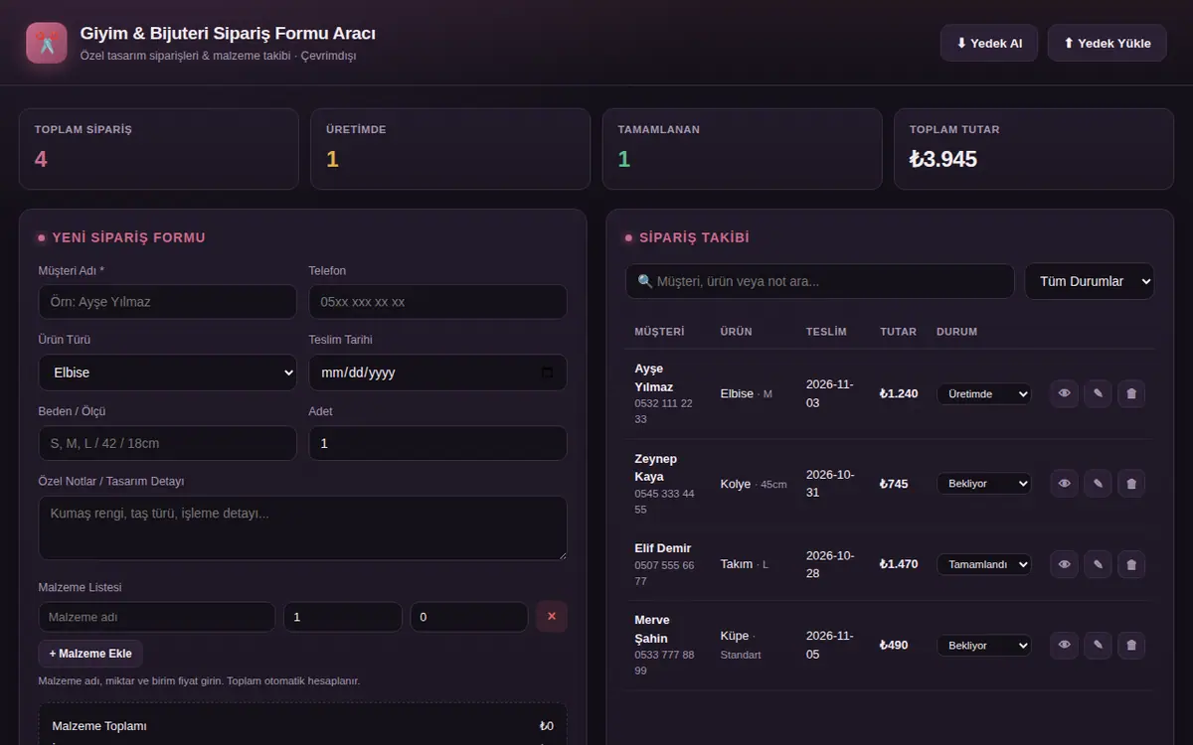Click the Adet quantity field
Image resolution: width=1193 pixels, height=745 pixels.
[x=438, y=443]
